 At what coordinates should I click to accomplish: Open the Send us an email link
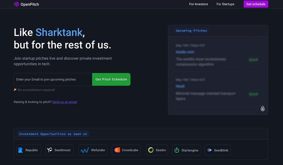(x=65, y=102)
